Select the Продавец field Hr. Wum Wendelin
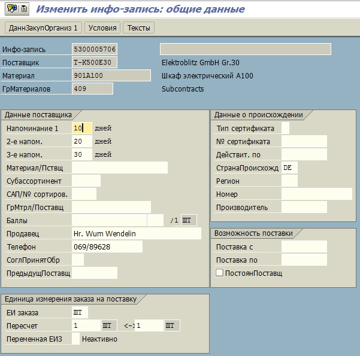Viewport: 360px width, 356px height. click(136, 233)
